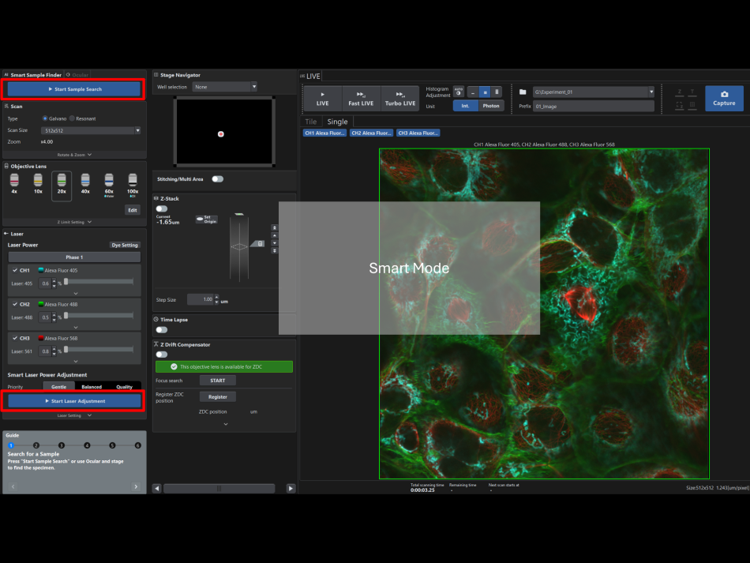The width and height of the screenshot is (750, 563).
Task: Open the Well selection dropdown
Action: click(x=224, y=87)
